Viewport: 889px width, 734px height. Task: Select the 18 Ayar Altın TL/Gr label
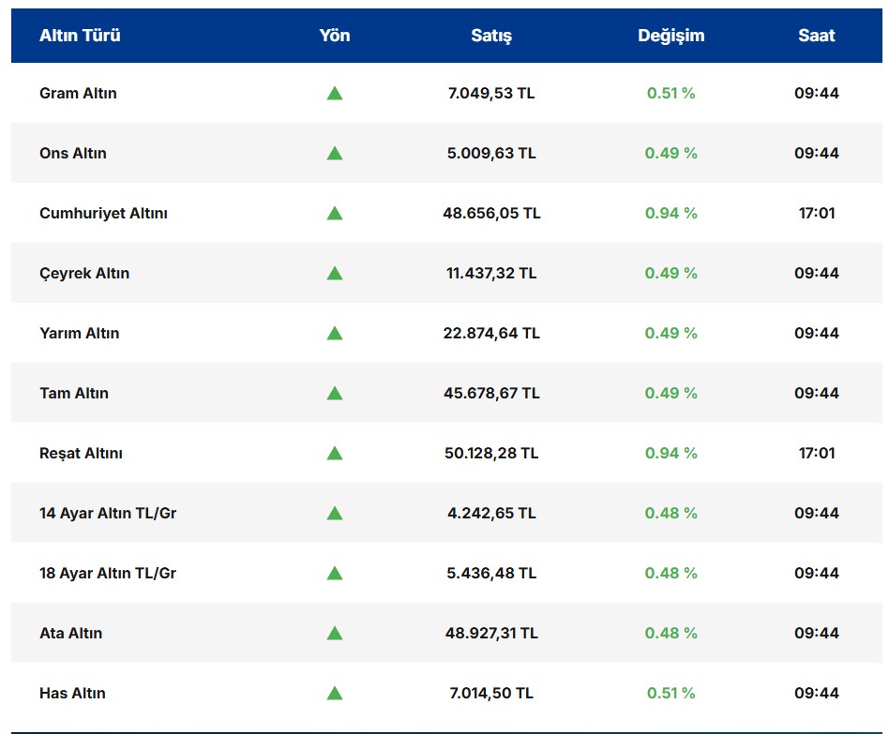[x=108, y=573]
